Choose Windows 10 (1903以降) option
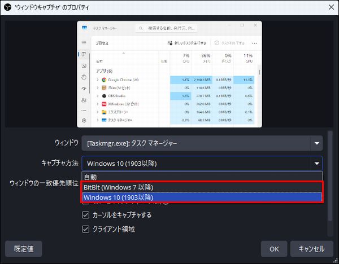The image size is (339, 264). 202,197
